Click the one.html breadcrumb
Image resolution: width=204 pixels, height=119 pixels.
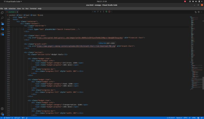12,15
